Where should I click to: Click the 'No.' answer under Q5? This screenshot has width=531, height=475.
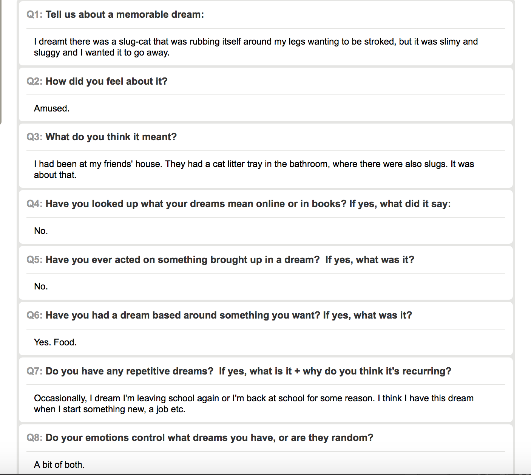pyautogui.click(x=41, y=286)
